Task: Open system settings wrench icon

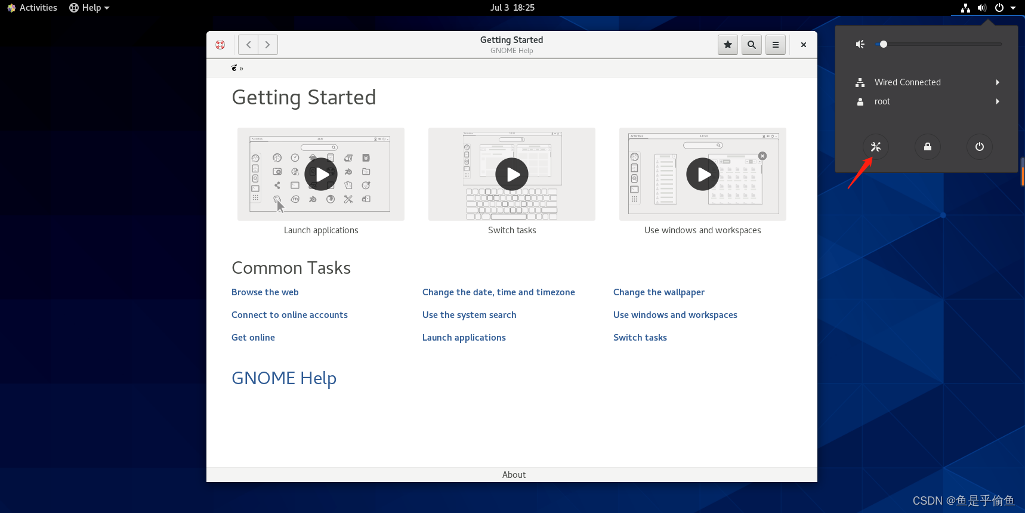Action: [x=876, y=147]
